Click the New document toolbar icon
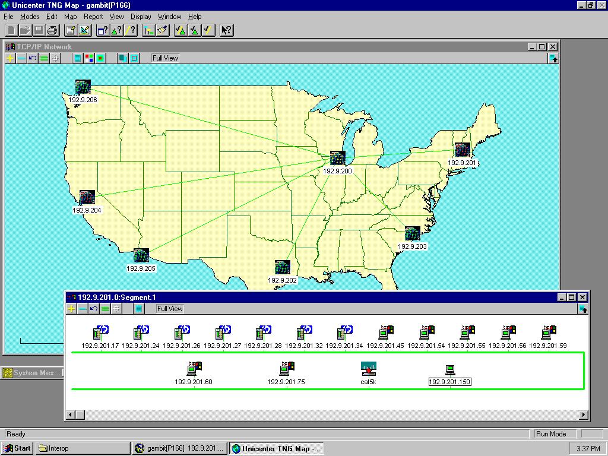 (11, 30)
